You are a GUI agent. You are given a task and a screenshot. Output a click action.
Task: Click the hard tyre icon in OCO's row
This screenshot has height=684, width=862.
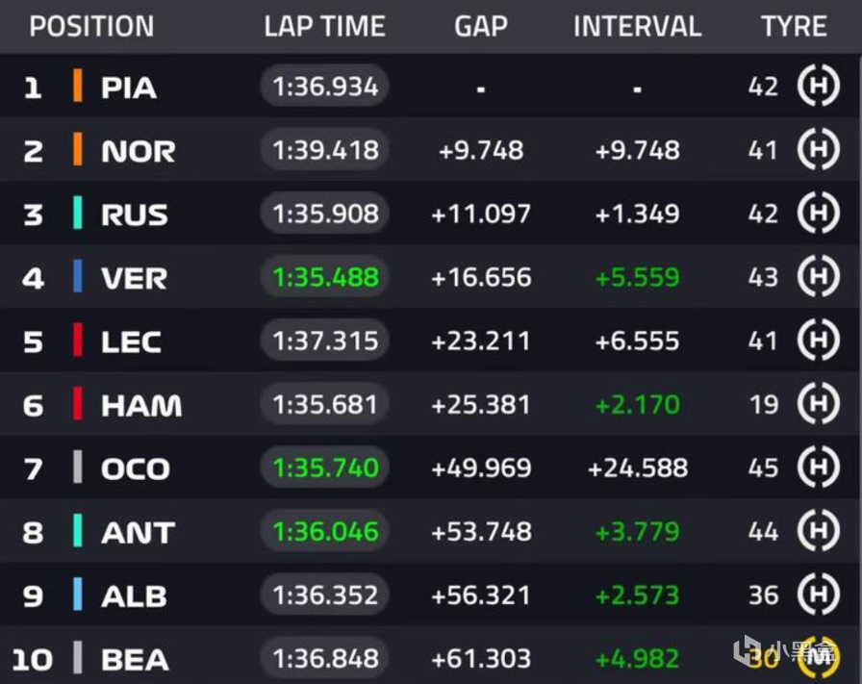[x=818, y=468]
